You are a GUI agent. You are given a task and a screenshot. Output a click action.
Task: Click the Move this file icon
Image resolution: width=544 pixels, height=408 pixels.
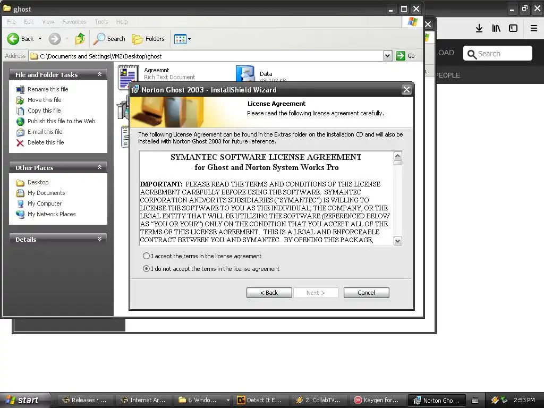(20, 100)
